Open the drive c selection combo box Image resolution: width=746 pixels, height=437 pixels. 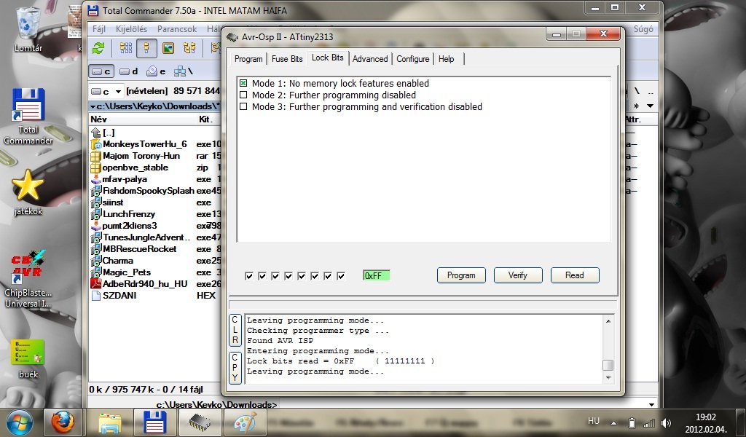click(x=106, y=91)
